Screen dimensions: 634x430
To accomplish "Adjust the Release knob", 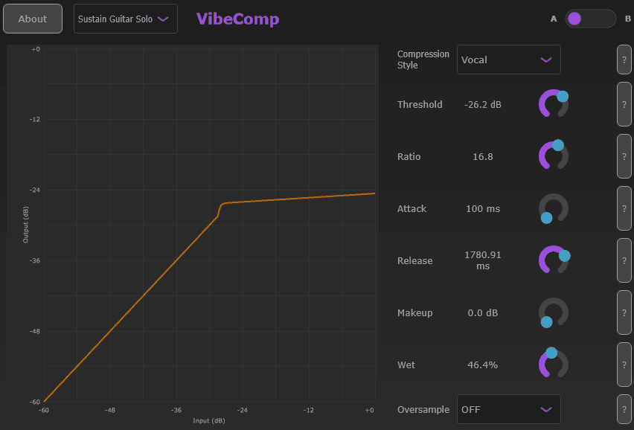I will pyautogui.click(x=553, y=260).
